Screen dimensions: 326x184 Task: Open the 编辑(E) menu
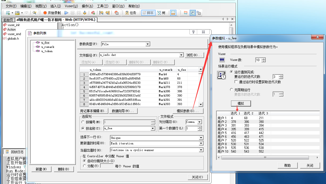click(26, 6)
